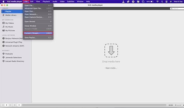Screen dimensions: 184x108
Task: Open My Videos in sidebar
Action: pyautogui.click(x=10, y=23)
